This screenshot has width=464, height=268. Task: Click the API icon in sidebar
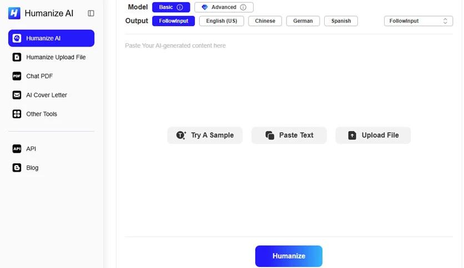pos(17,148)
